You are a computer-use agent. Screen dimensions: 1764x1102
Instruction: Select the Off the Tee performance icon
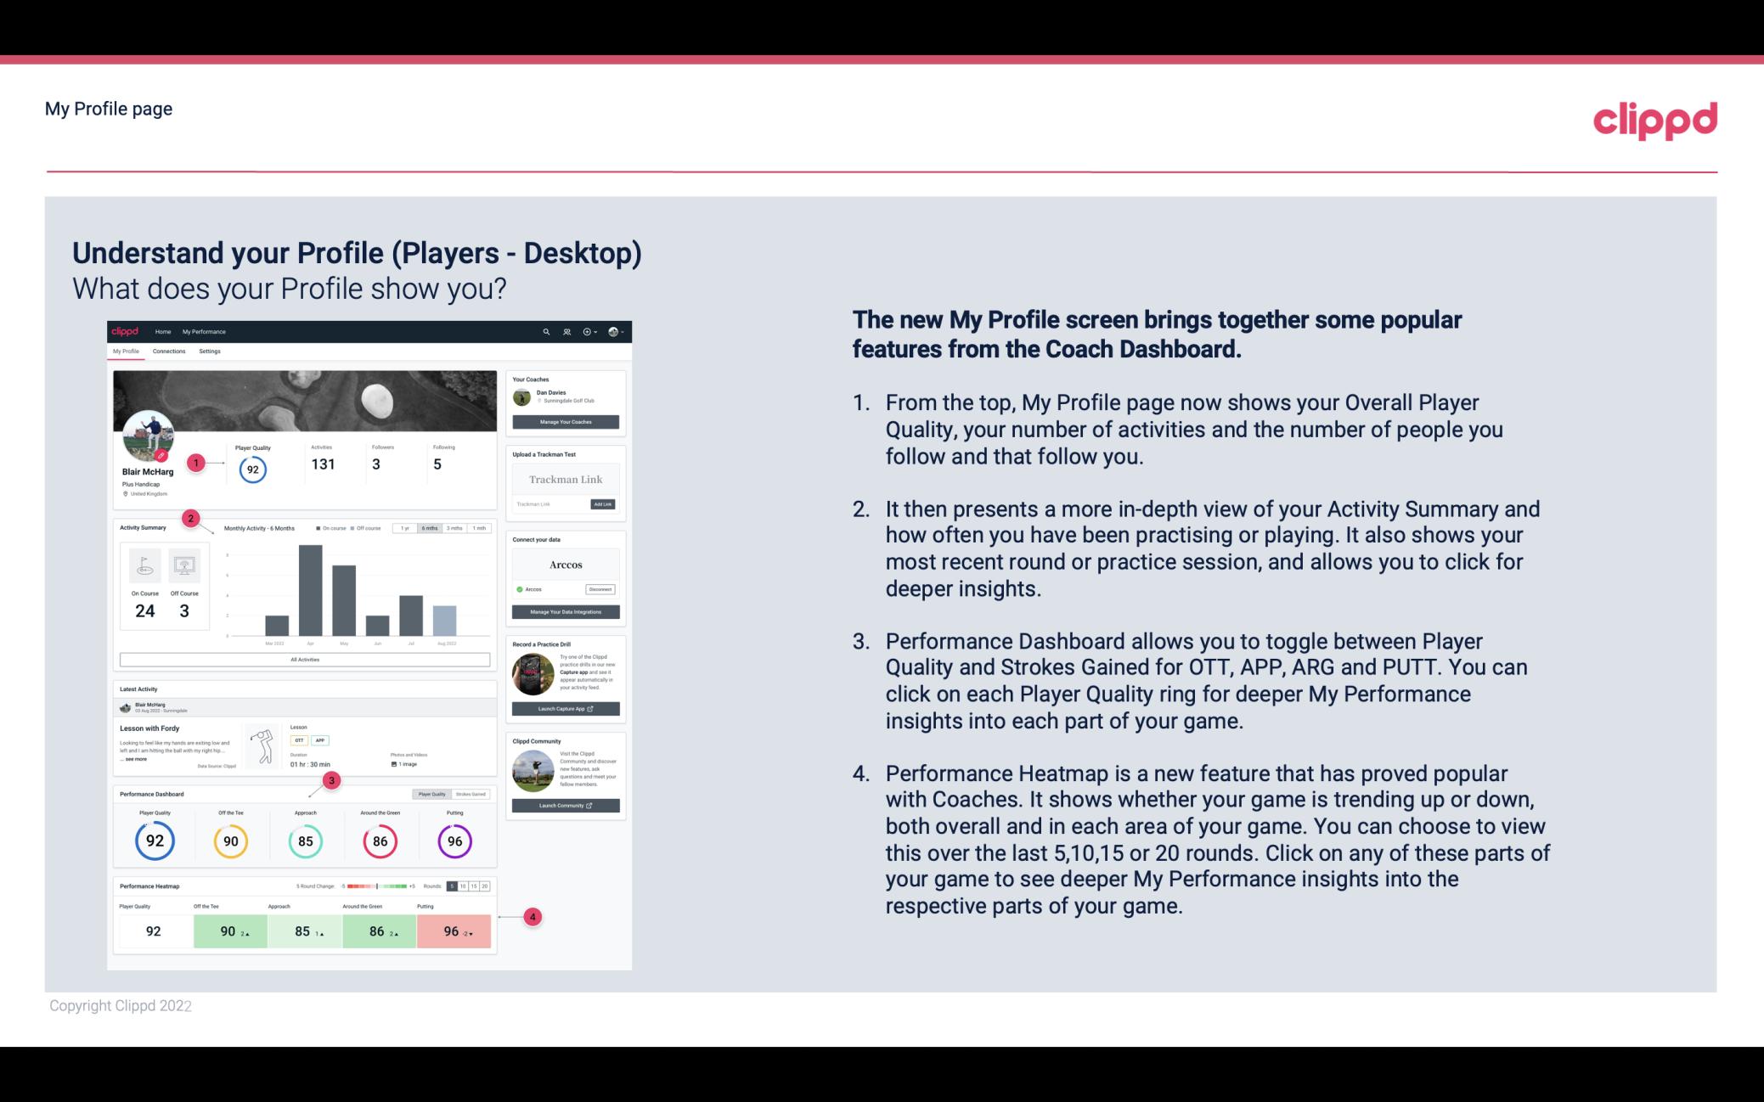230,839
